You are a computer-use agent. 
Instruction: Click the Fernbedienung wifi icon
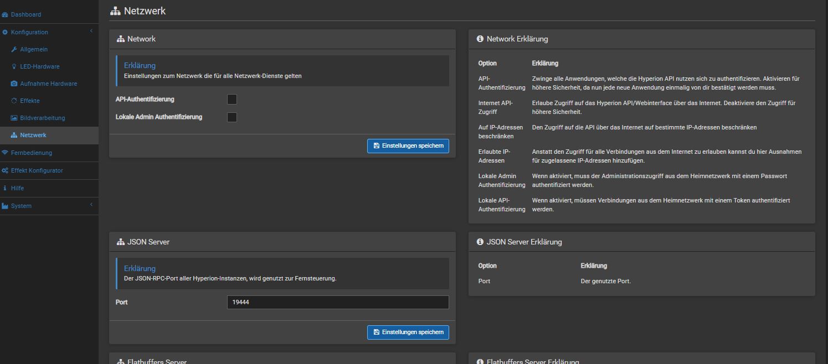(x=5, y=153)
